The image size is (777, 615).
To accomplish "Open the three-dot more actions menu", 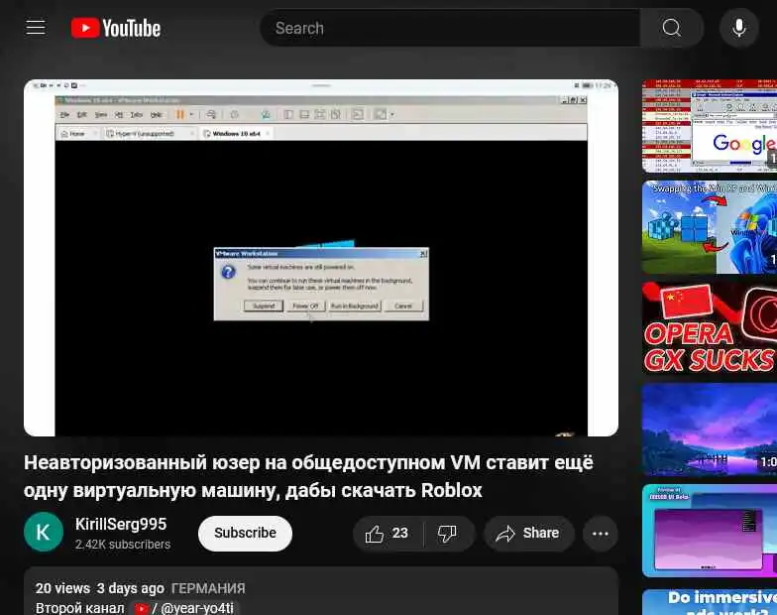I will (x=601, y=534).
